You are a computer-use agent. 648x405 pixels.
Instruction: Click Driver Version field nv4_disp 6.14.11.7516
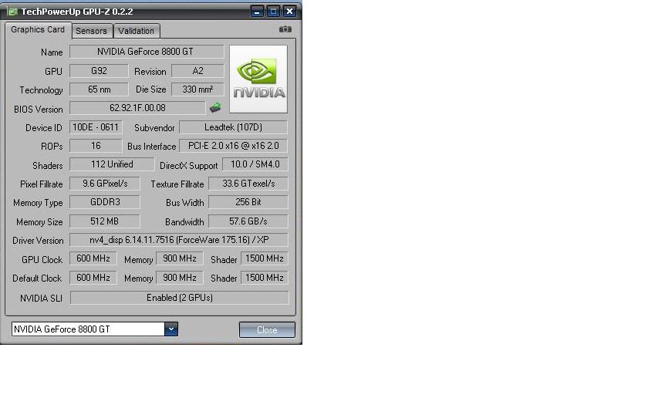click(x=179, y=240)
